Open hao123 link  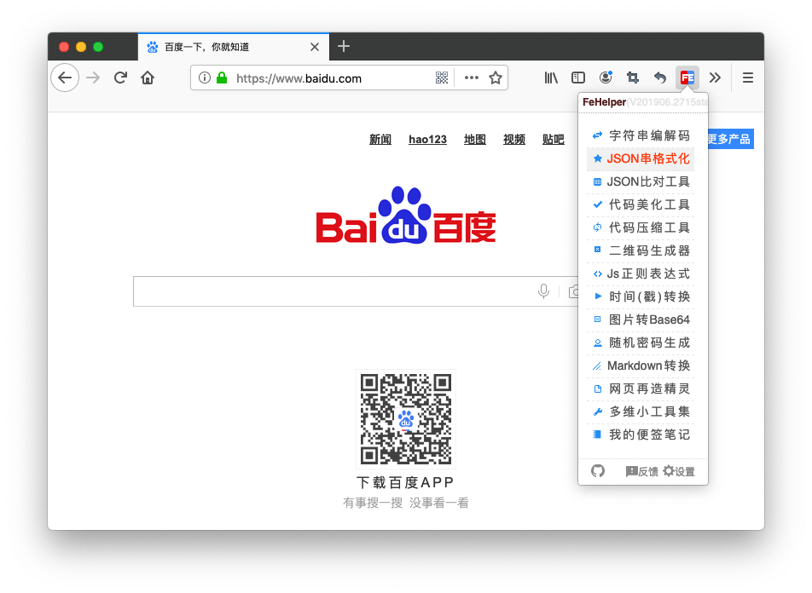pyautogui.click(x=428, y=139)
